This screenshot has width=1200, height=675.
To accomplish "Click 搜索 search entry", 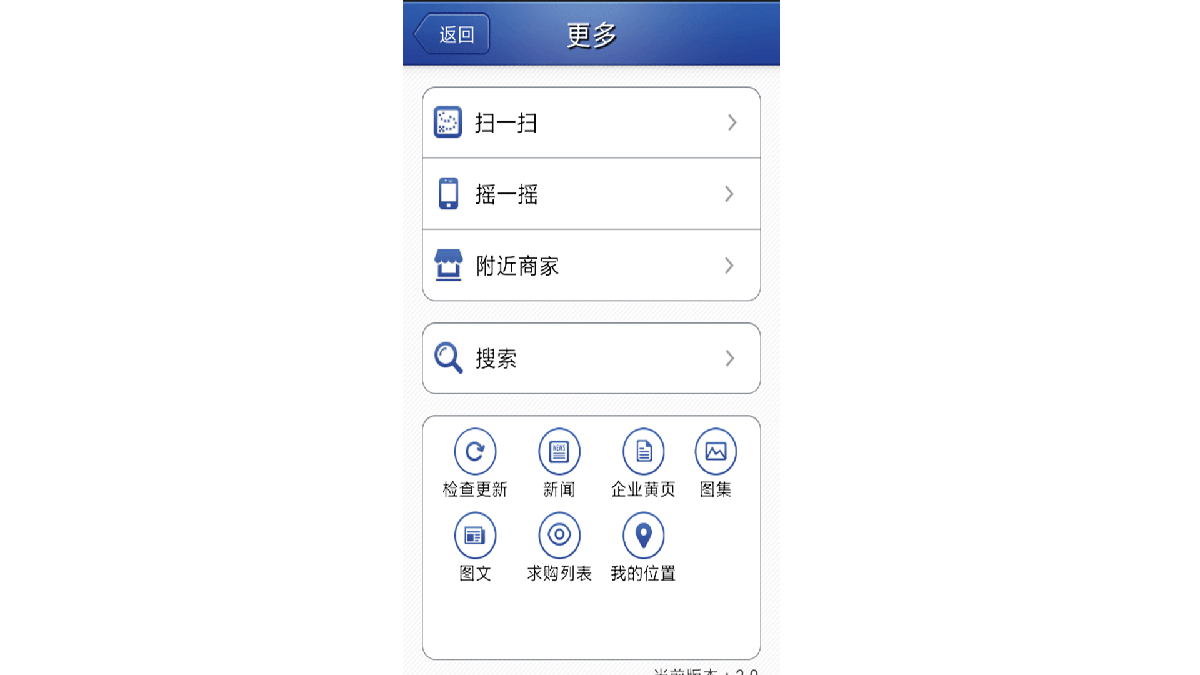I will 590,357.
